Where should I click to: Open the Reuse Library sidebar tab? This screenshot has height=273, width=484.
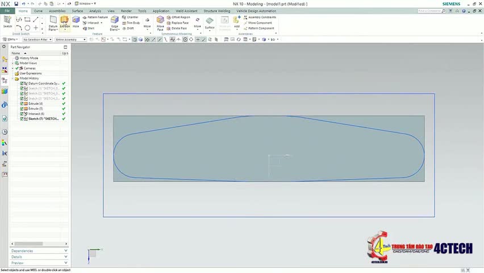point(5,91)
